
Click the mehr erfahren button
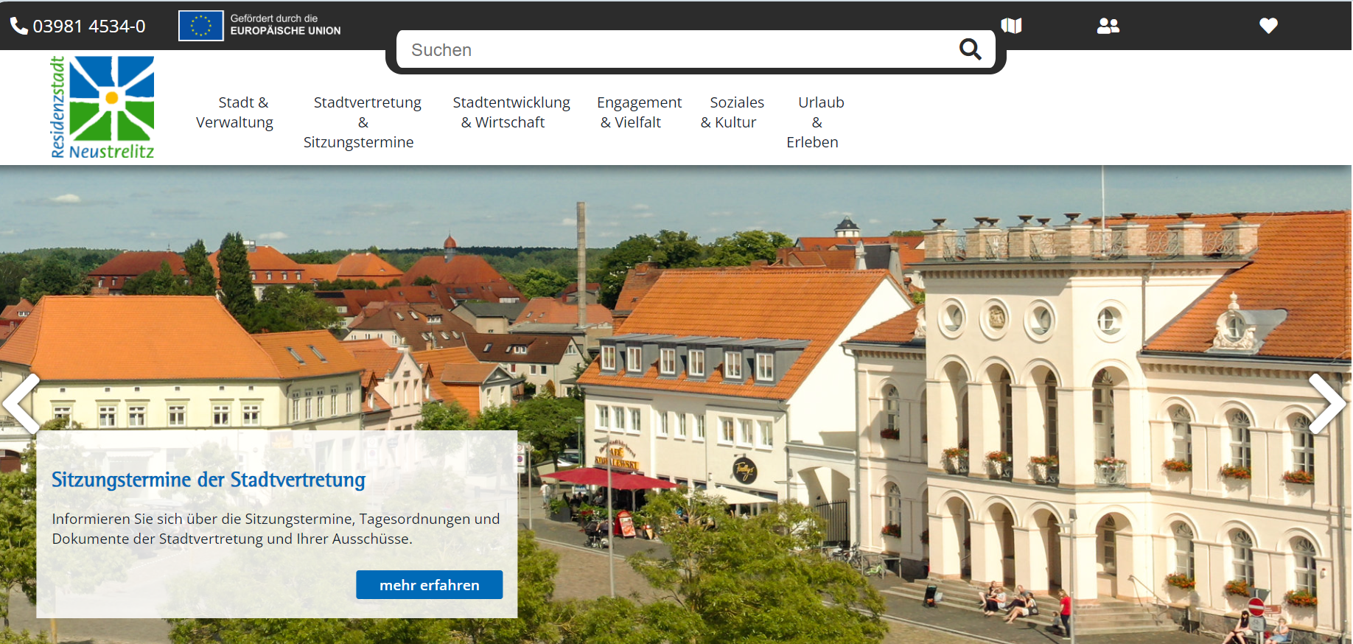click(x=430, y=584)
